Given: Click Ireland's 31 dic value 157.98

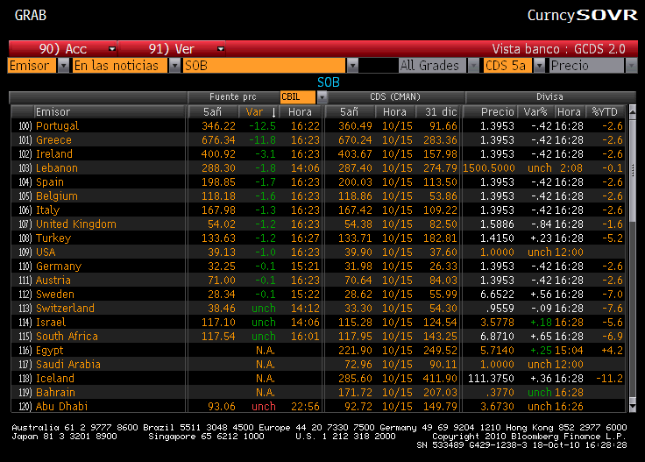Looking at the screenshot, I should [440, 154].
